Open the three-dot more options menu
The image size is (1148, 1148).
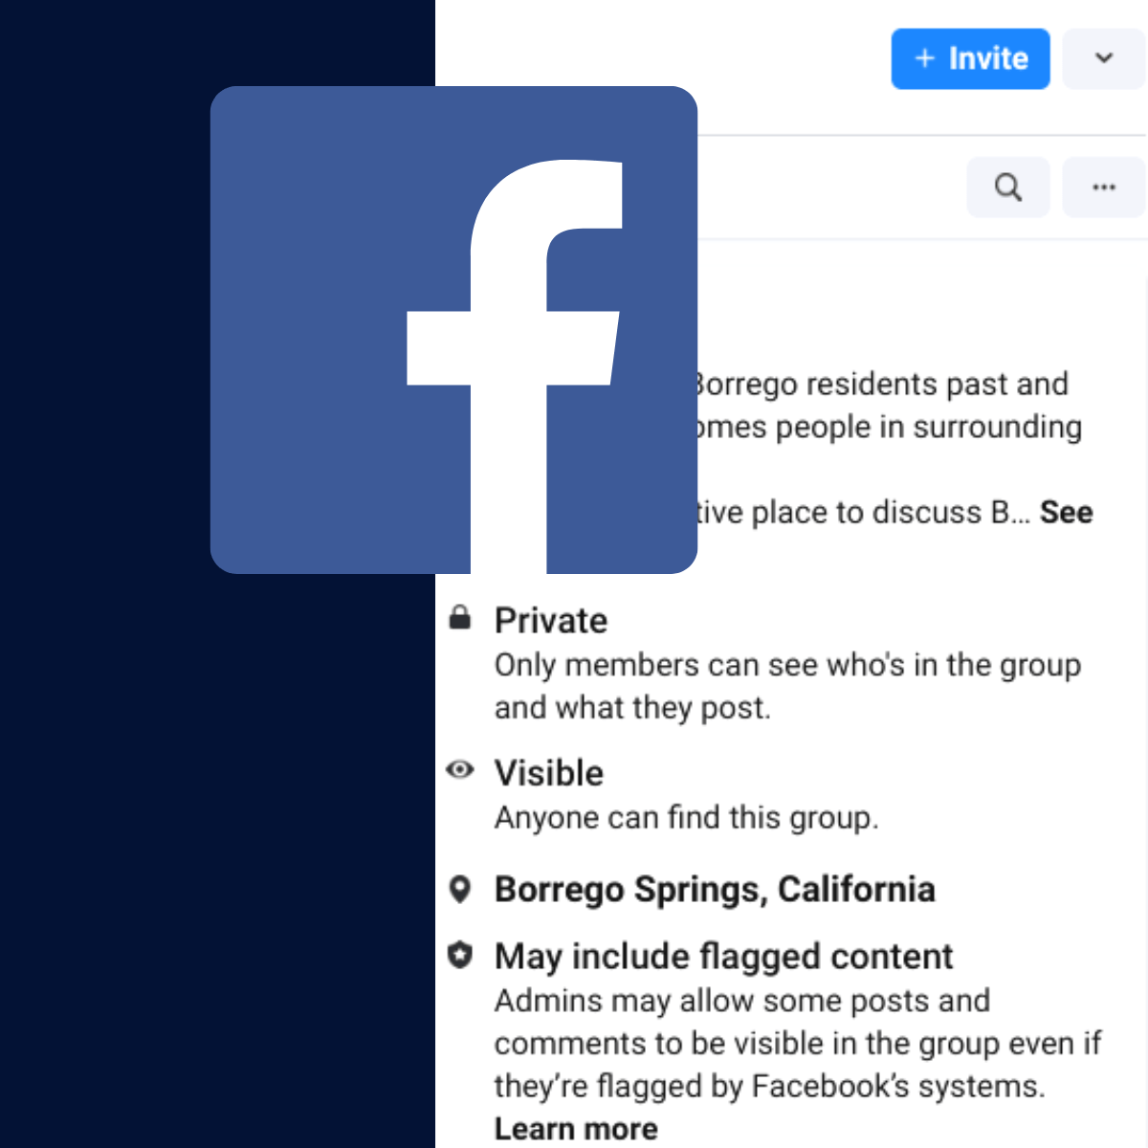pos(1104,188)
